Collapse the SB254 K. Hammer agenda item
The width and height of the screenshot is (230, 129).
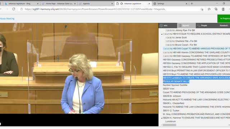click(x=162, y=118)
